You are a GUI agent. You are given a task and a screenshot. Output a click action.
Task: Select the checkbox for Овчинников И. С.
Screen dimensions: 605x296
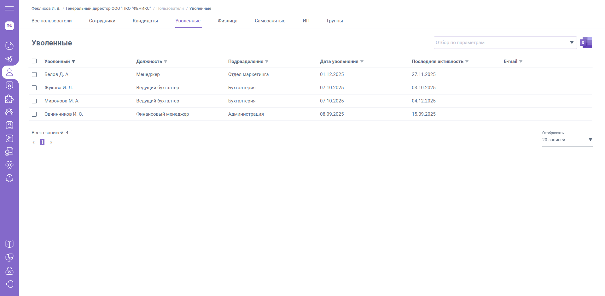point(34,114)
